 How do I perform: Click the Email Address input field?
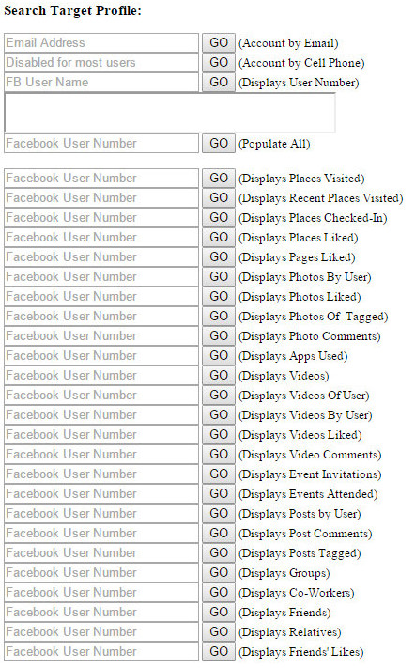coord(101,43)
